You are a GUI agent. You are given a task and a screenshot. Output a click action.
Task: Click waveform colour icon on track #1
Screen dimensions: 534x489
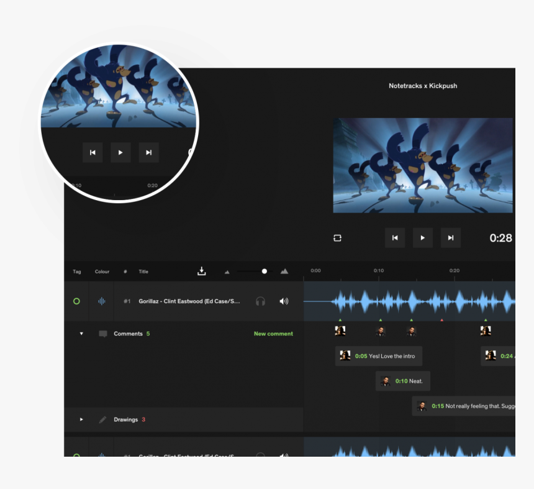[101, 301]
